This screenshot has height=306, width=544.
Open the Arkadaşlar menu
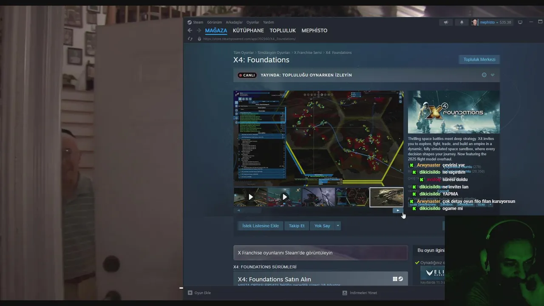click(x=234, y=22)
